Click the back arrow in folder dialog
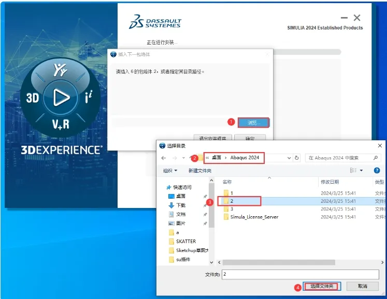The width and height of the screenshot is (387, 299). 163,158
